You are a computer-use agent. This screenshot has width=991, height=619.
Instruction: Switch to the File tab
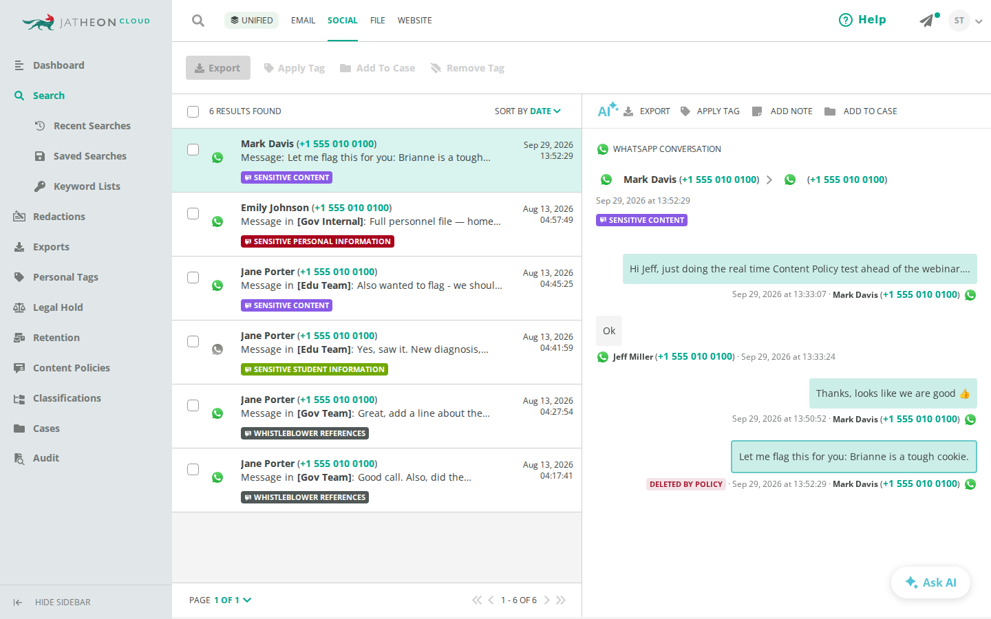click(378, 21)
